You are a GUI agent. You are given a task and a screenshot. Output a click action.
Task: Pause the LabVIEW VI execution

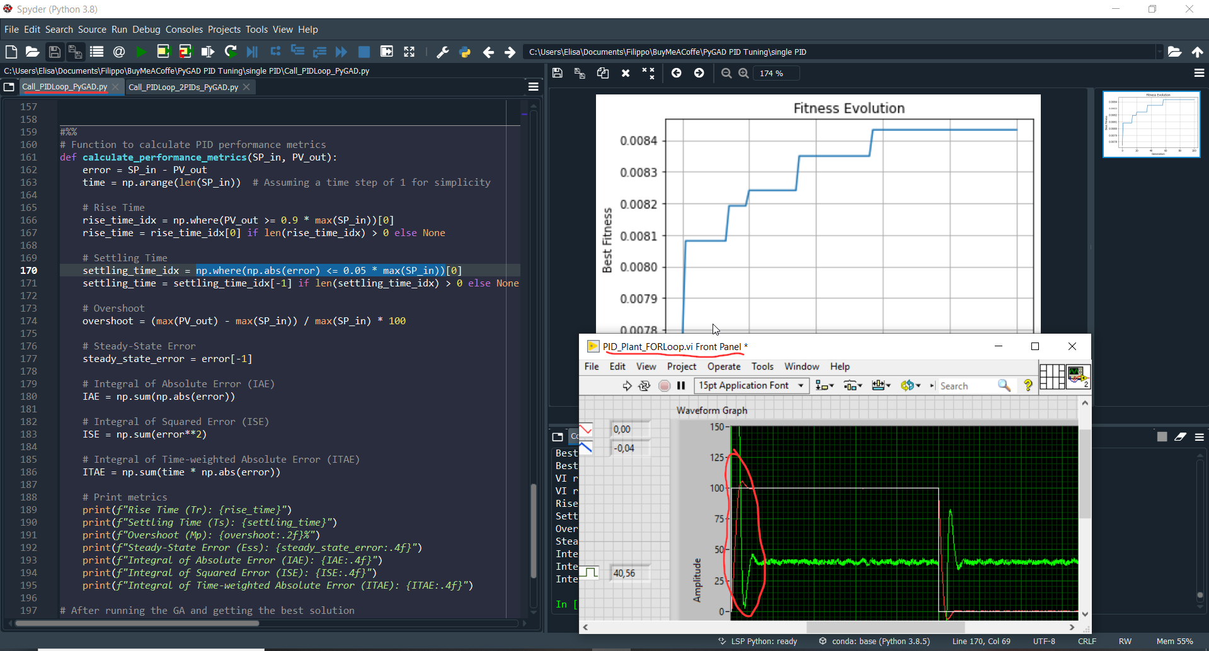(x=681, y=386)
